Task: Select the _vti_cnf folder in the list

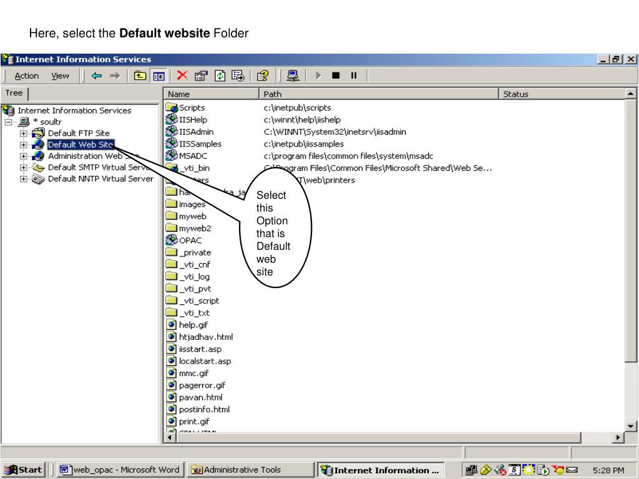Action: [195, 264]
